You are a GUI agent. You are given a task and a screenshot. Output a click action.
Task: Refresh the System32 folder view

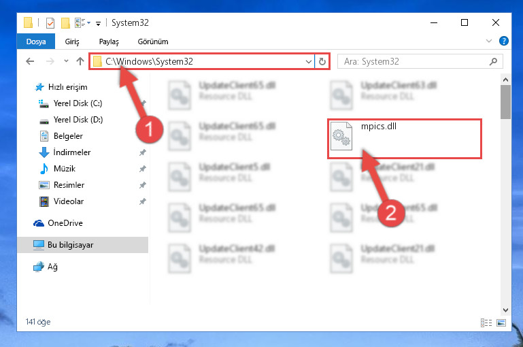[322, 62]
